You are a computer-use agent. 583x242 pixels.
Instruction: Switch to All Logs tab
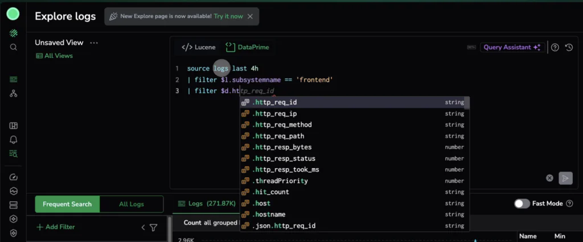point(131,204)
